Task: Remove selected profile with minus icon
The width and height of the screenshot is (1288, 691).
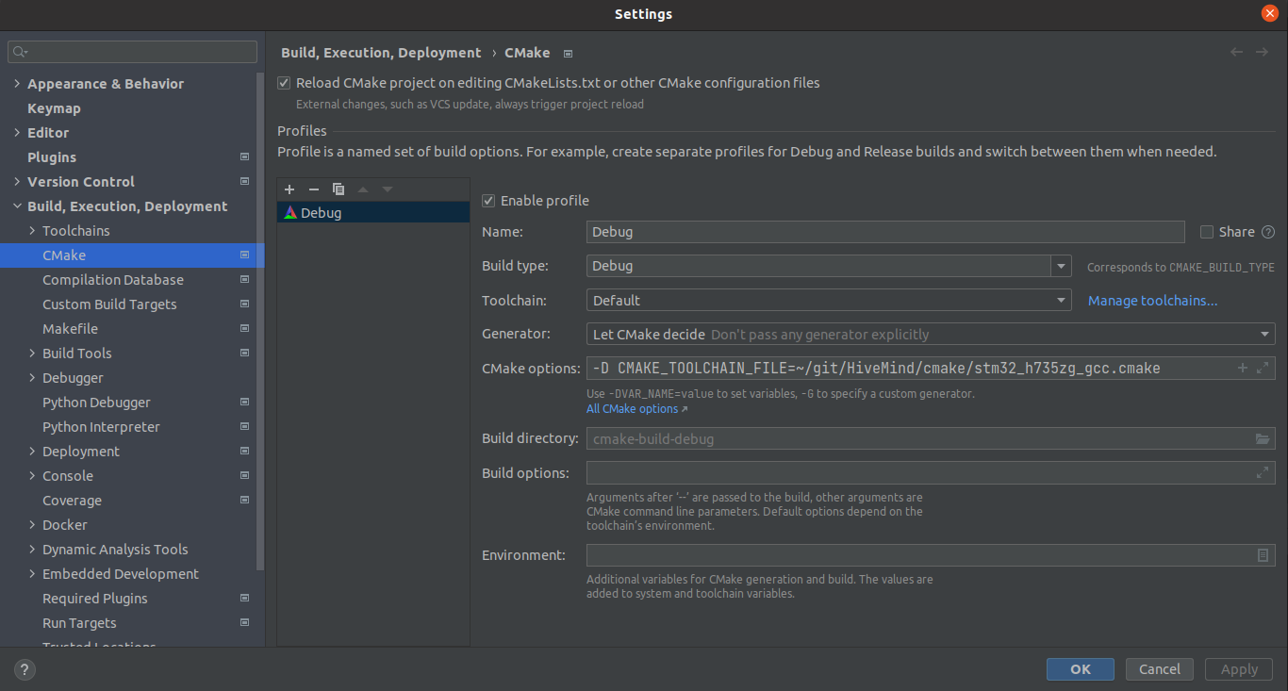Action: 314,189
